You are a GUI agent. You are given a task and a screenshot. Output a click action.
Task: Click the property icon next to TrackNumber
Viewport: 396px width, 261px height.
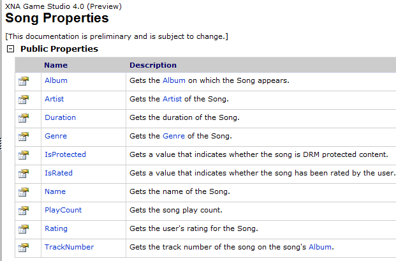click(24, 248)
